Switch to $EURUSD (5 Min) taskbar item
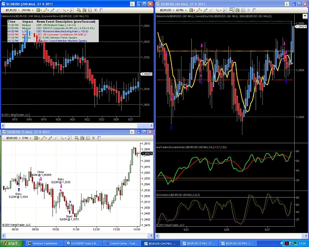 pyautogui.click(x=200, y=244)
